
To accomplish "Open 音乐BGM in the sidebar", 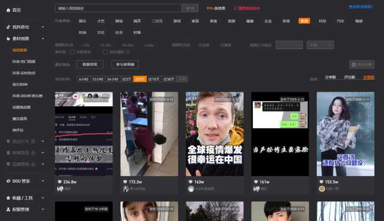I will coord(20,84).
